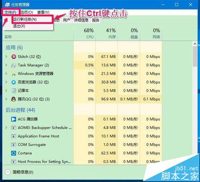Expand the 记事本 row

(x=6, y=90)
